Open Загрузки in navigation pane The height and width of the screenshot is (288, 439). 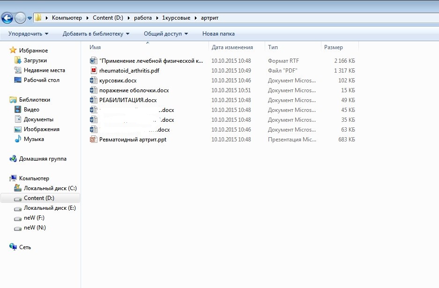click(35, 60)
